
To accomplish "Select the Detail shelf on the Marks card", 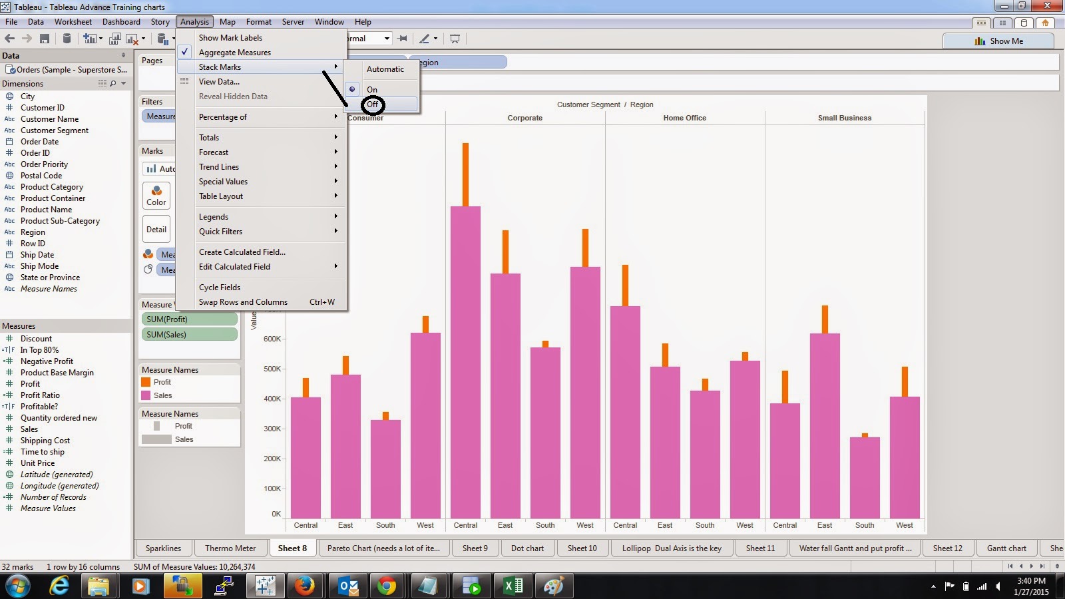I will point(156,229).
